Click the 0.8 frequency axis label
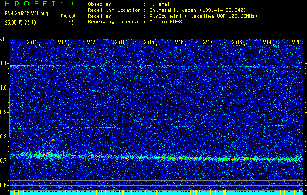The image size is (307, 195). pyautogui.click(x=4, y=136)
